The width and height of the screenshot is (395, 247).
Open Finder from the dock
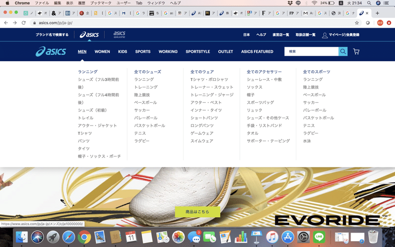tap(22, 237)
